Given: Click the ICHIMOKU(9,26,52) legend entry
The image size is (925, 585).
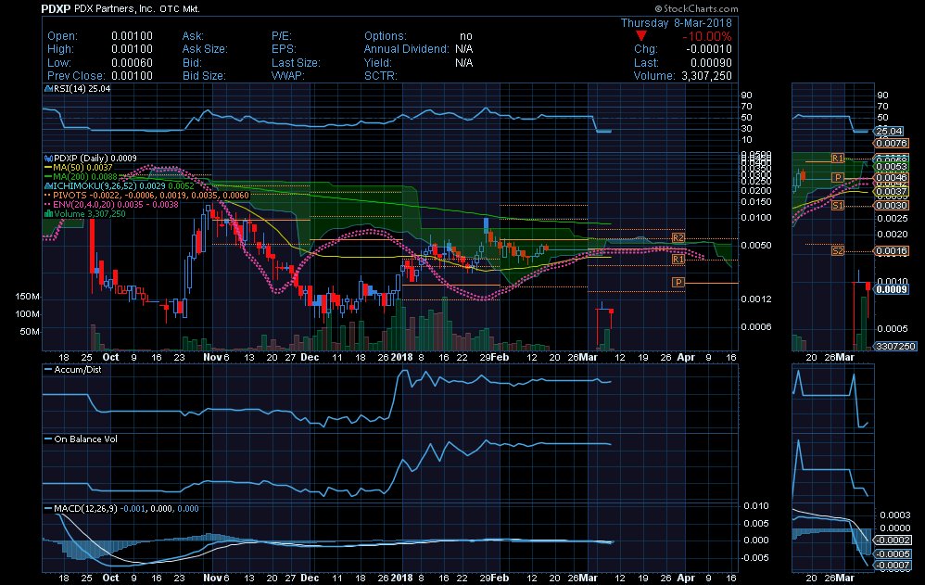Looking at the screenshot, I should point(123,186).
